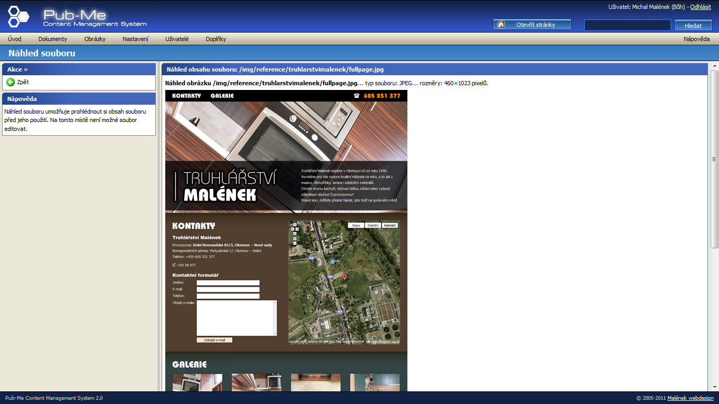Click the scroll-up arrow of the preview scrollbar

(714, 66)
